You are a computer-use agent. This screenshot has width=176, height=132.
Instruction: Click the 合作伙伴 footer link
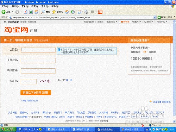tap(35, 113)
